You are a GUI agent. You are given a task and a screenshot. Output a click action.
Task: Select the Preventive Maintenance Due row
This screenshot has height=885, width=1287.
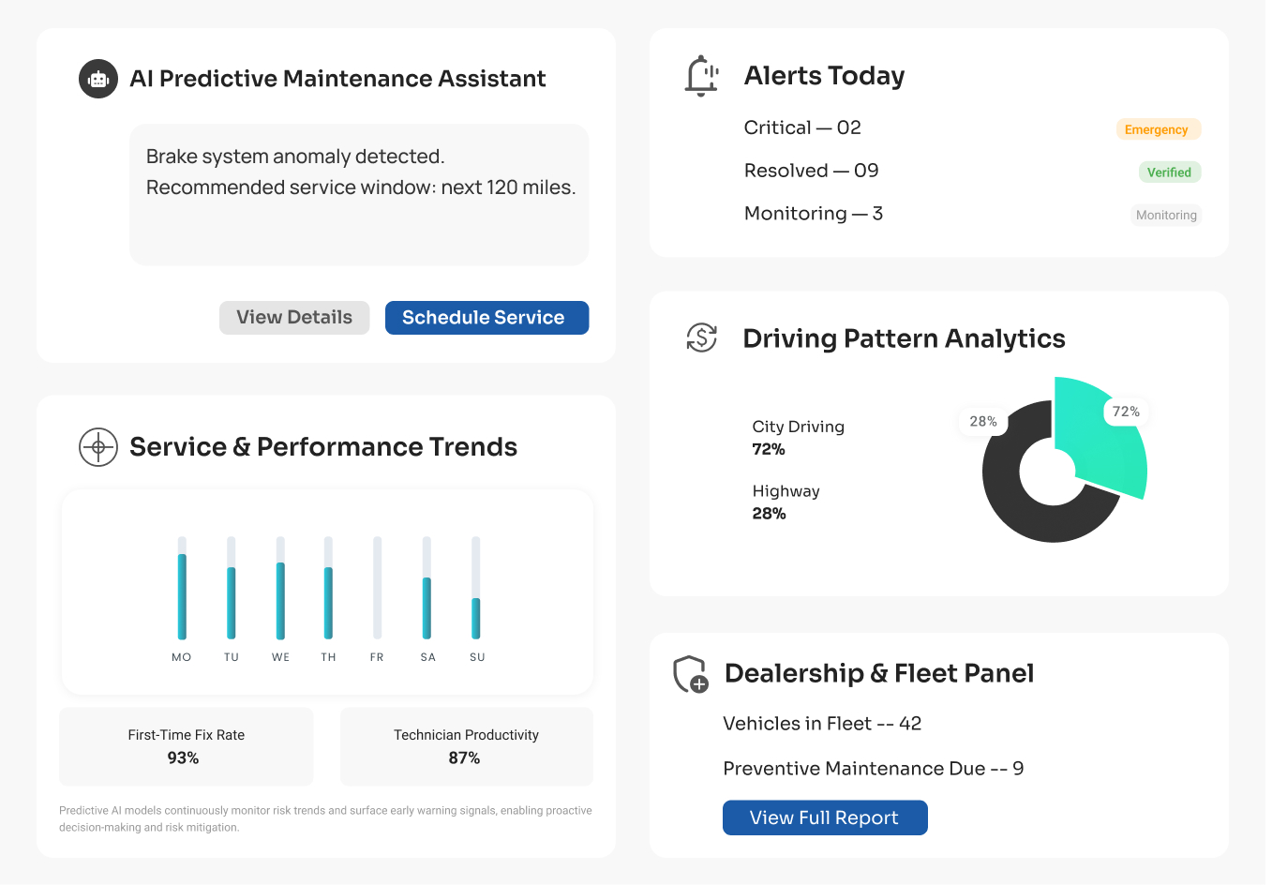(x=873, y=769)
